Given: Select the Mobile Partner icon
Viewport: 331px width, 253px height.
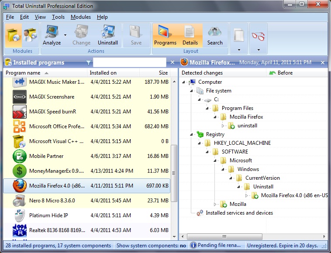Looking at the screenshot, I should (x=19, y=156).
